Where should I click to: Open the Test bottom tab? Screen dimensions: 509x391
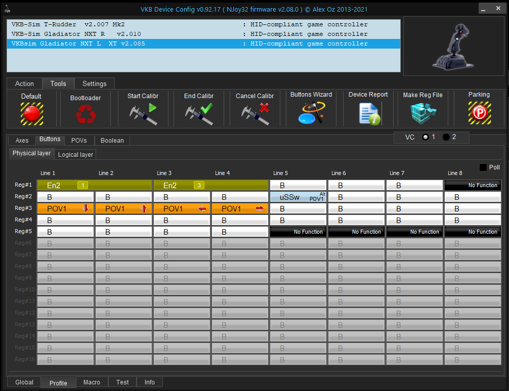(122, 382)
